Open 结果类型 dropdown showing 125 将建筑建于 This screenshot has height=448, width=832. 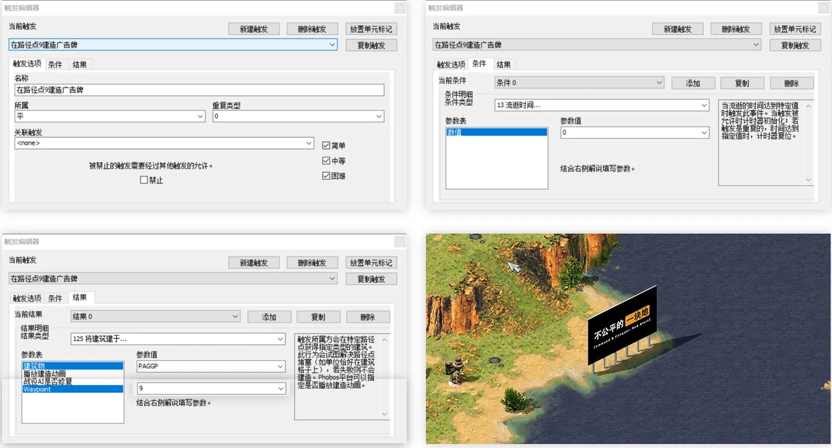click(178, 338)
